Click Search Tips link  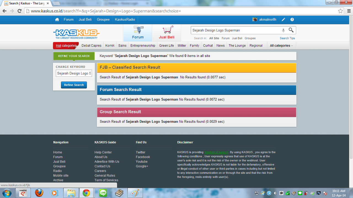pos(287,38)
